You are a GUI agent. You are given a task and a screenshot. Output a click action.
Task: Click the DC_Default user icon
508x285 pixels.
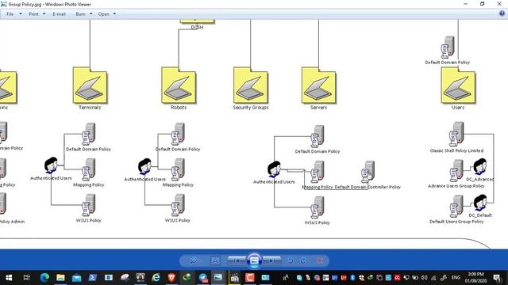(x=479, y=203)
